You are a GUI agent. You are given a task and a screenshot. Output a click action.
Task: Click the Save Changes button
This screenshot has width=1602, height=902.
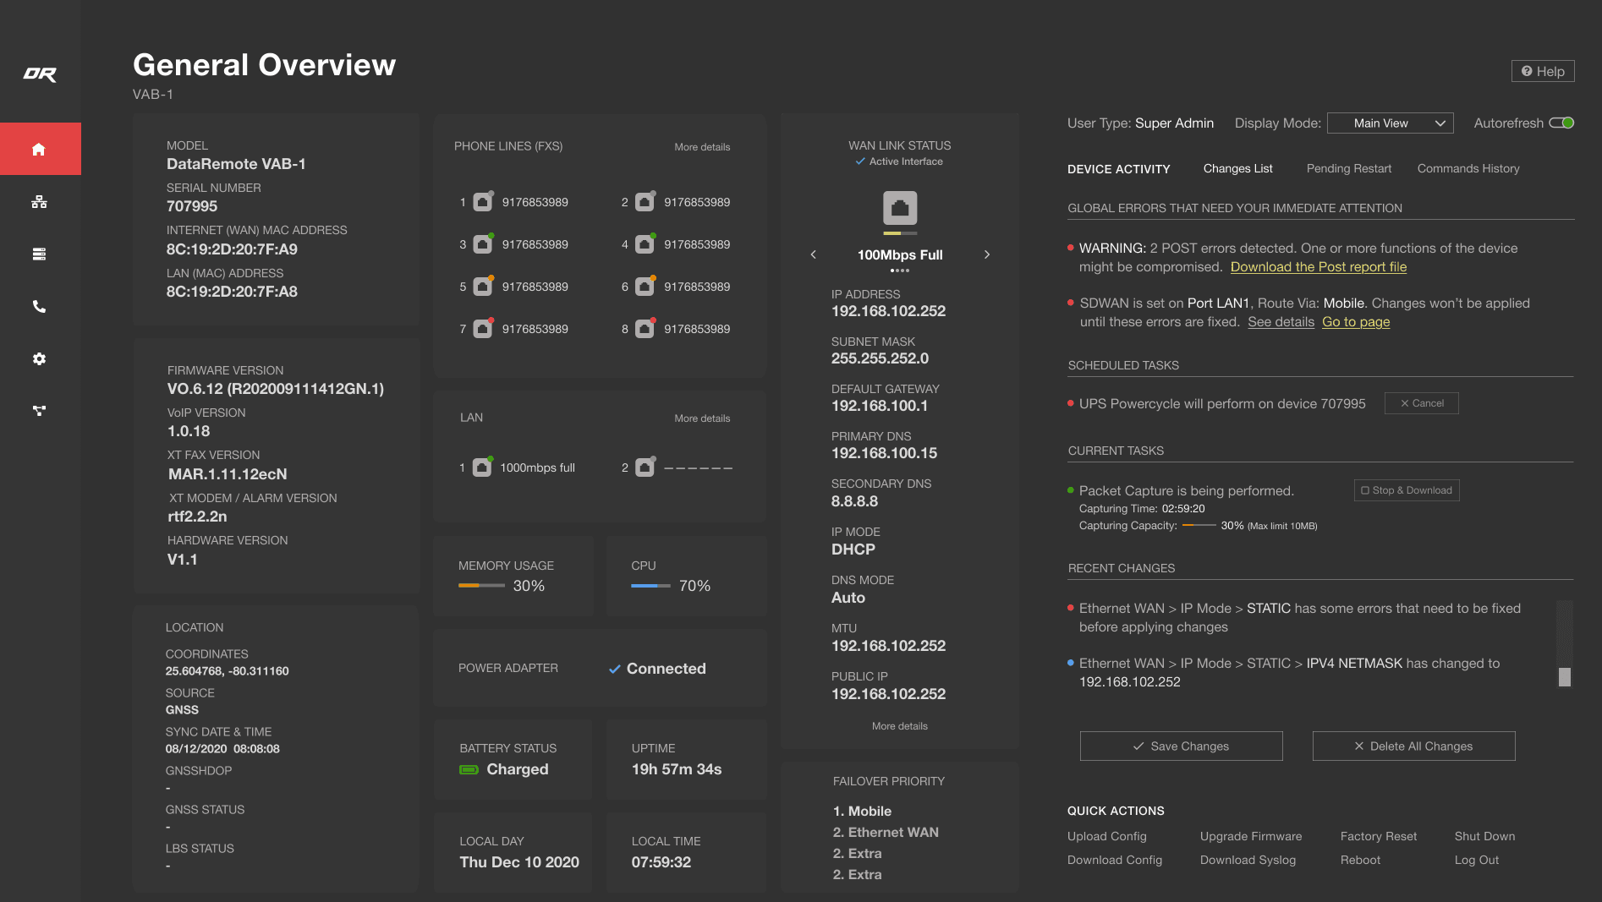point(1181,746)
